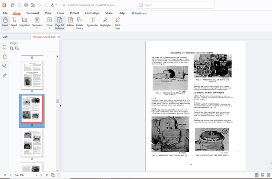The width and height of the screenshot is (272, 179).
Task: Open the Form ribbon tab
Action: pyautogui.click(x=61, y=13)
